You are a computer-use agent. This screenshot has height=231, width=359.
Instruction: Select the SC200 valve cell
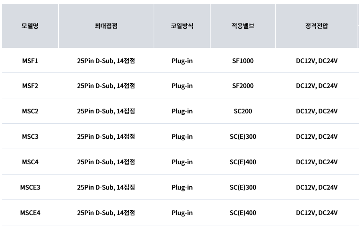(242, 111)
